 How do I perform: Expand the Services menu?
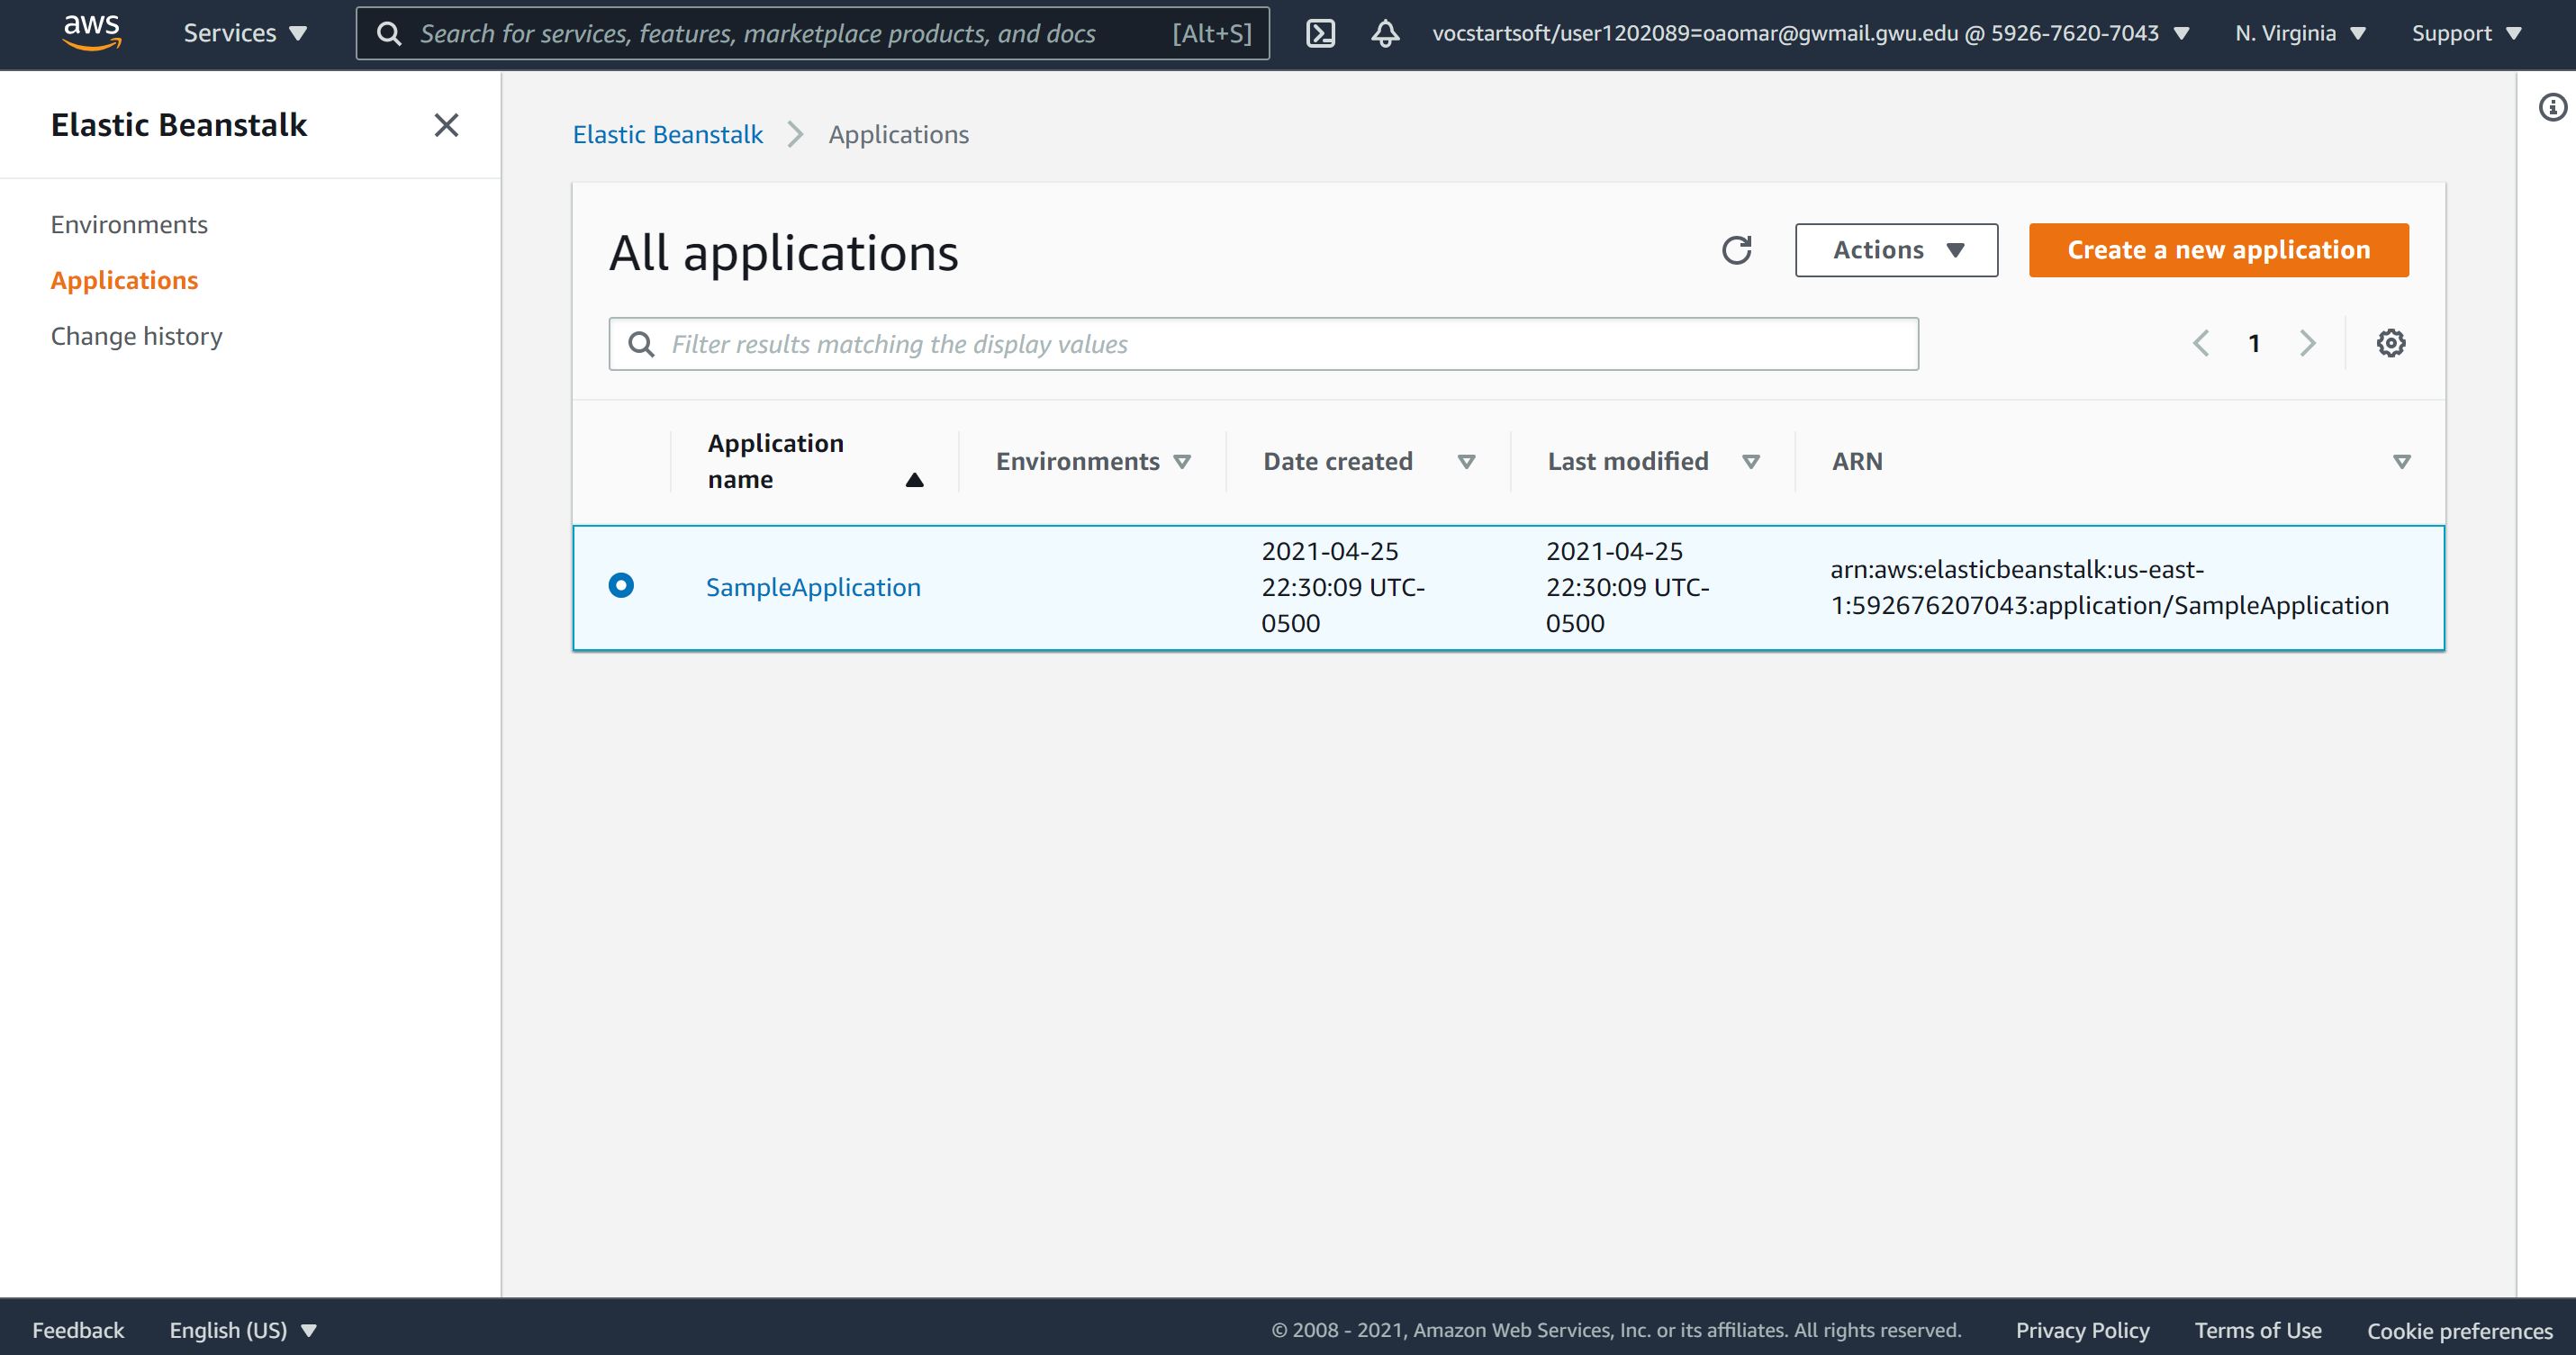(x=245, y=33)
